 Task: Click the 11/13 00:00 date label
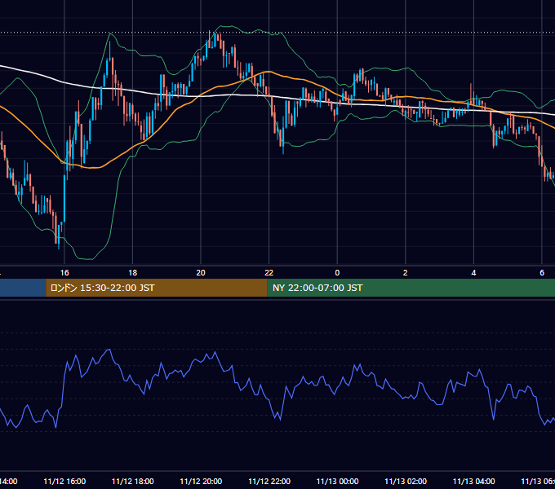337,482
